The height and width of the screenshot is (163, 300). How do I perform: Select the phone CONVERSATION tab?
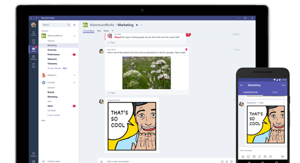250,92
